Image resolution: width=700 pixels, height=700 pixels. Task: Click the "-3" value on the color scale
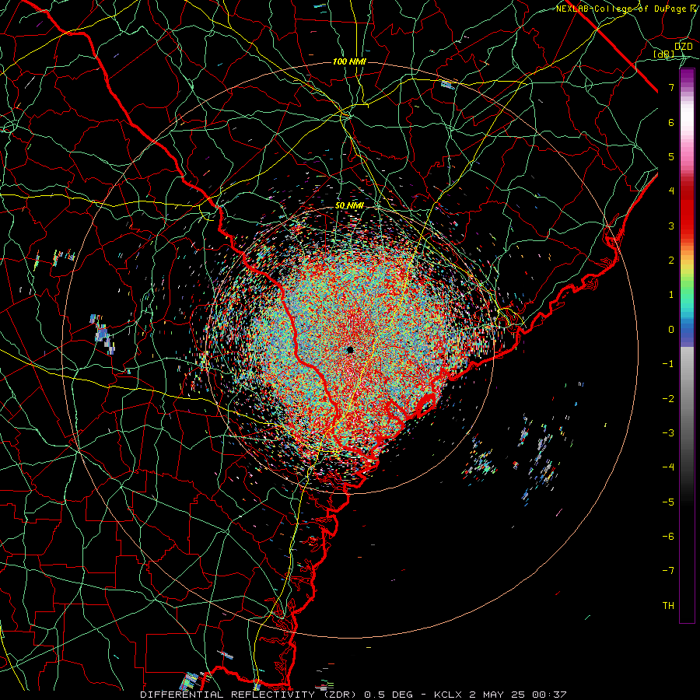[668, 433]
